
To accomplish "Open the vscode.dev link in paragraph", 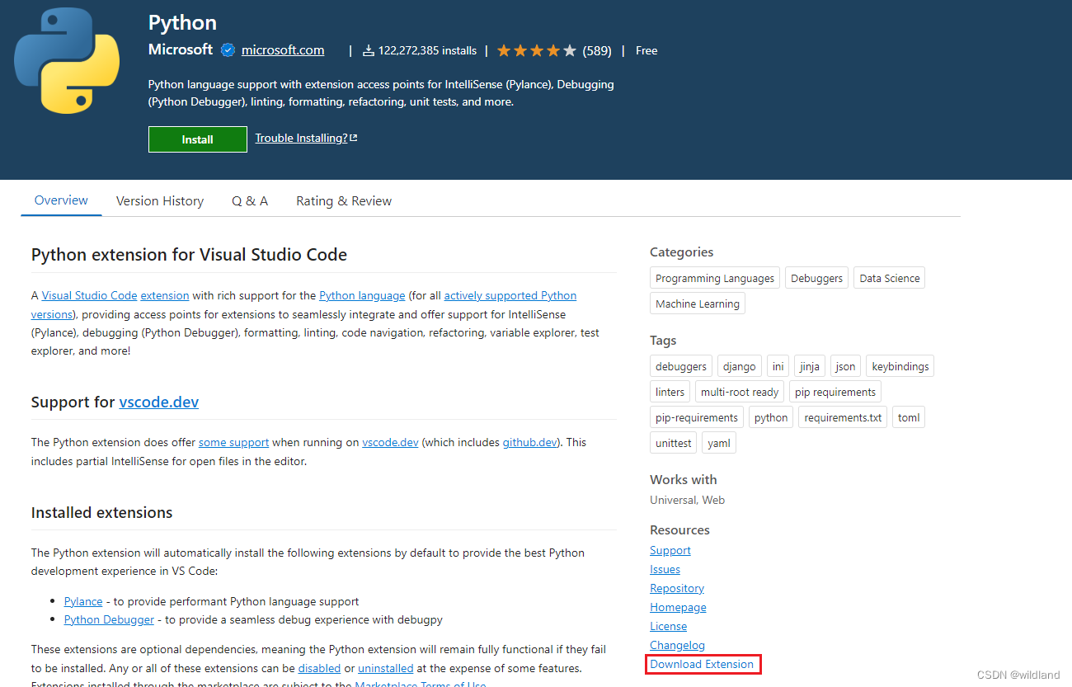I will 391,442.
